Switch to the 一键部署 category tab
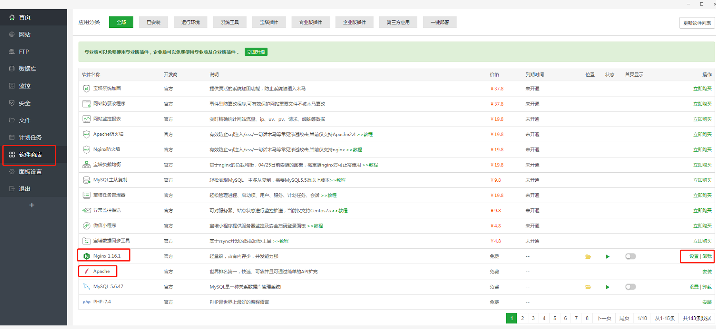Viewport: 716px width, 329px height. click(440, 22)
